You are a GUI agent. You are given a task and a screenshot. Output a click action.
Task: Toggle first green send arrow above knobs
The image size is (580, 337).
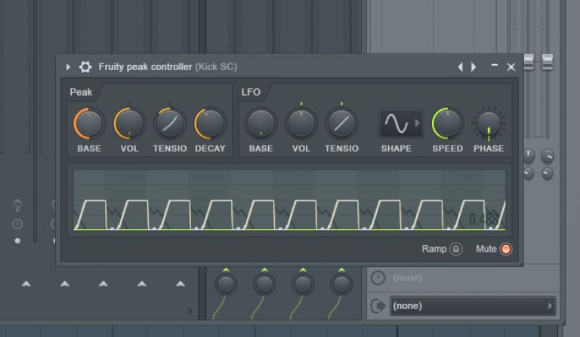(x=226, y=270)
